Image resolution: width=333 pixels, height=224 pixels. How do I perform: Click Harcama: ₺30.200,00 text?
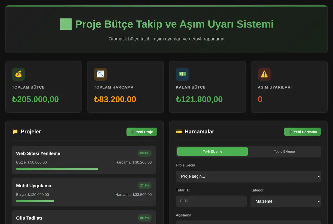point(133,162)
